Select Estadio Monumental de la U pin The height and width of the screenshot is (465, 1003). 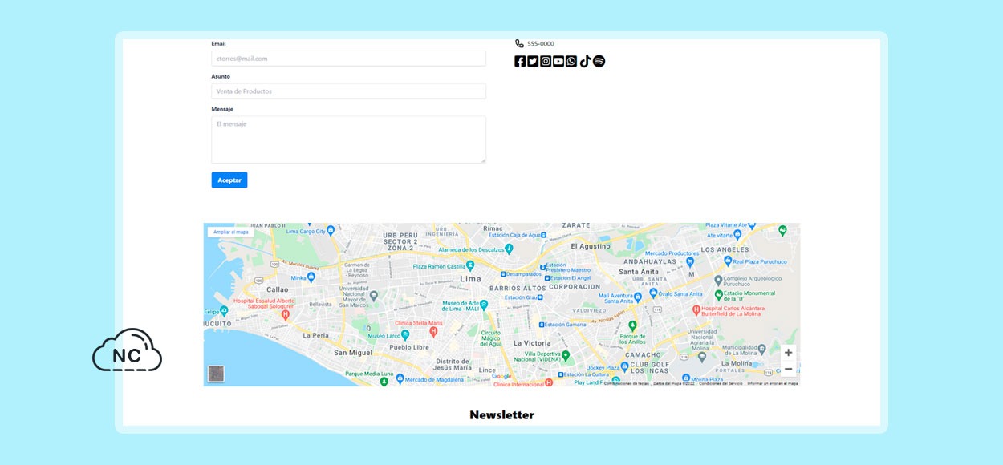(719, 295)
